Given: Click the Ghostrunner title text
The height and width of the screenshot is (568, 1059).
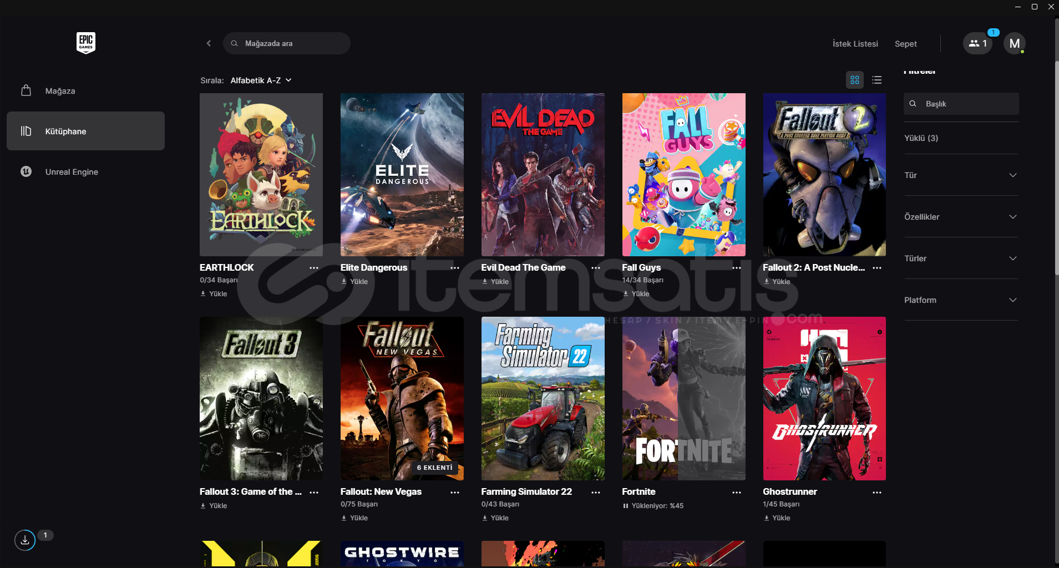Looking at the screenshot, I should (x=790, y=491).
